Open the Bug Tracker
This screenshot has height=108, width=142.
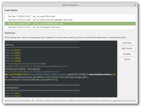[127, 48]
